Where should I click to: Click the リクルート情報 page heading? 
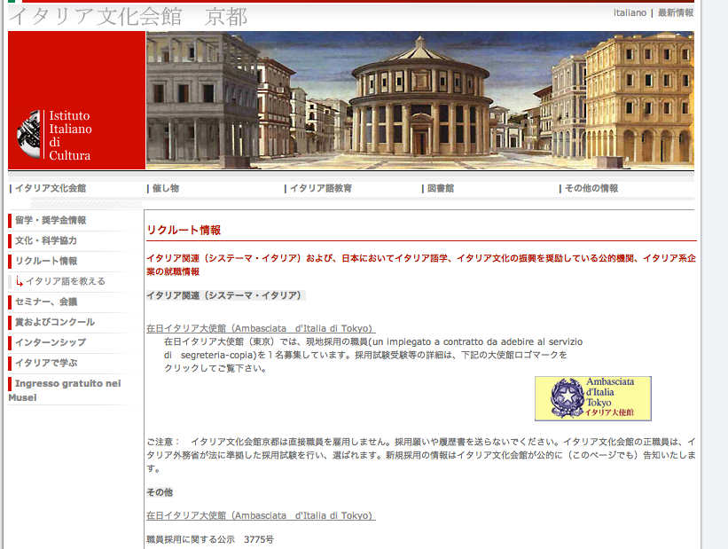click(184, 230)
